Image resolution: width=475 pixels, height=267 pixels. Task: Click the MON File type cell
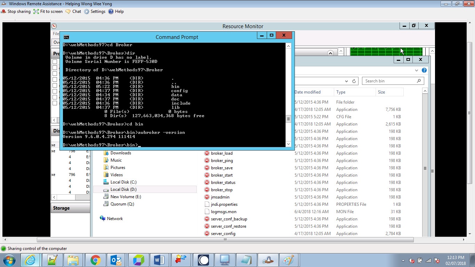pos(345,212)
